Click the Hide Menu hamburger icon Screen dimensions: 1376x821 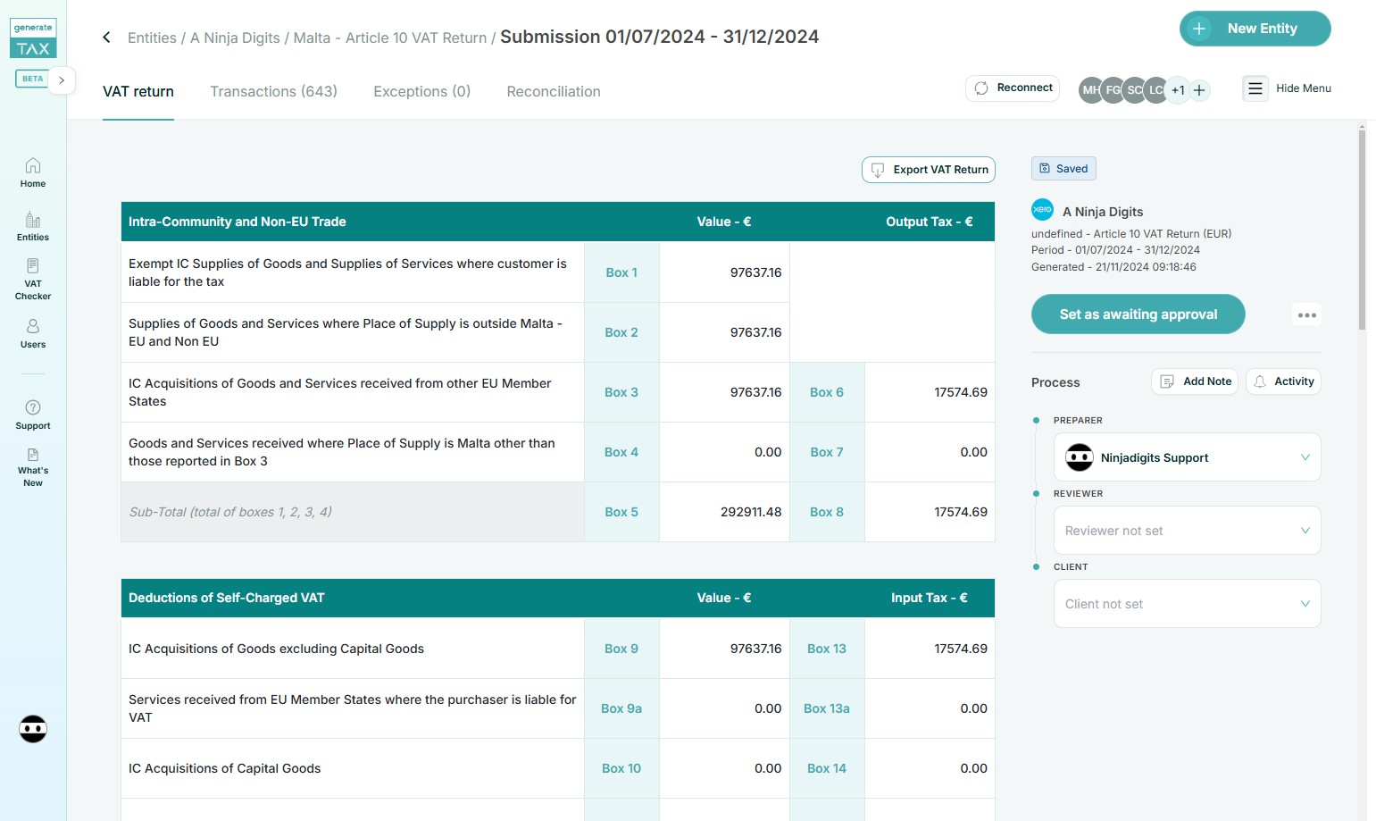pyautogui.click(x=1255, y=88)
